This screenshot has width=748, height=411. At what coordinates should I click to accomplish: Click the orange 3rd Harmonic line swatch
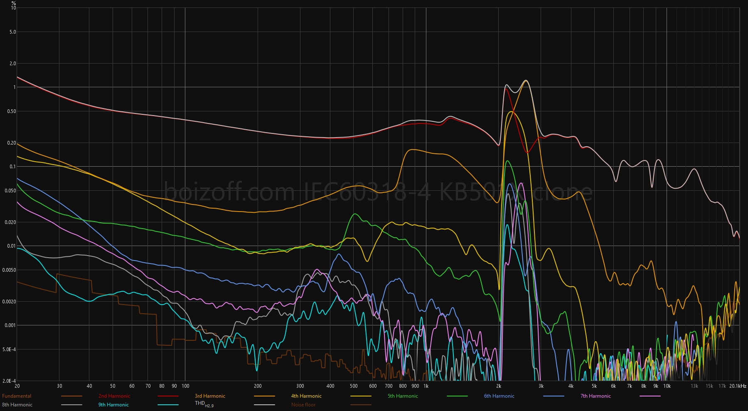264,396
